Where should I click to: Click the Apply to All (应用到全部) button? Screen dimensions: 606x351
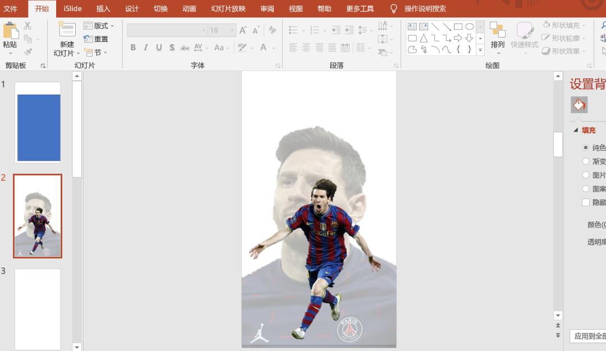588,336
